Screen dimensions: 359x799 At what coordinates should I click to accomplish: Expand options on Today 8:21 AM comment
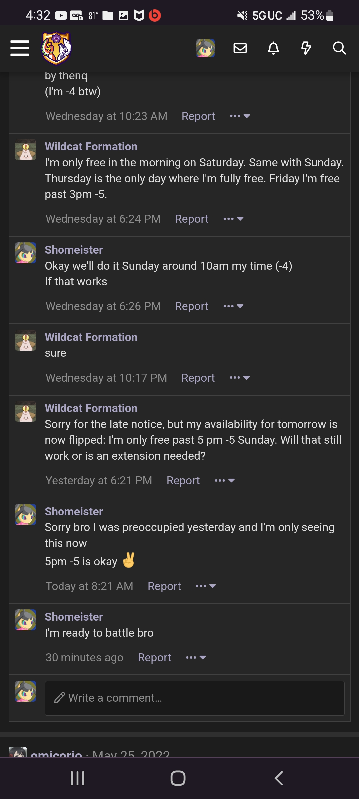[206, 586]
